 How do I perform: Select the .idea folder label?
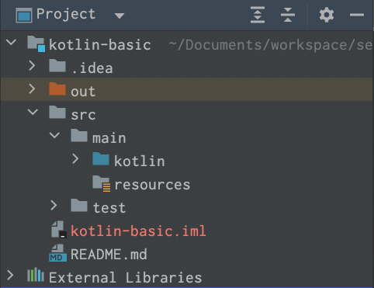(92, 68)
